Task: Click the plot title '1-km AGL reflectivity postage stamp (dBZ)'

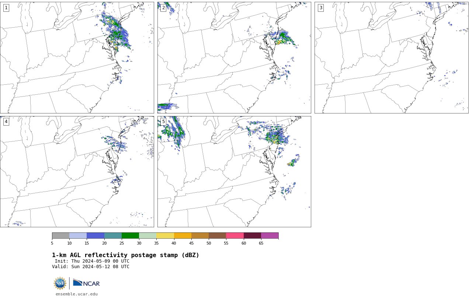Action: [125, 255]
